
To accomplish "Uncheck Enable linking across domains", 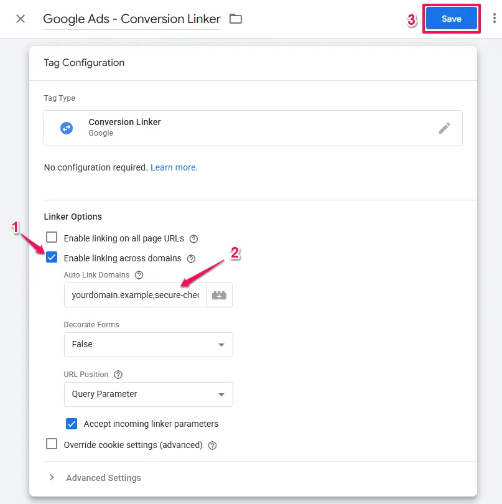I will [52, 258].
